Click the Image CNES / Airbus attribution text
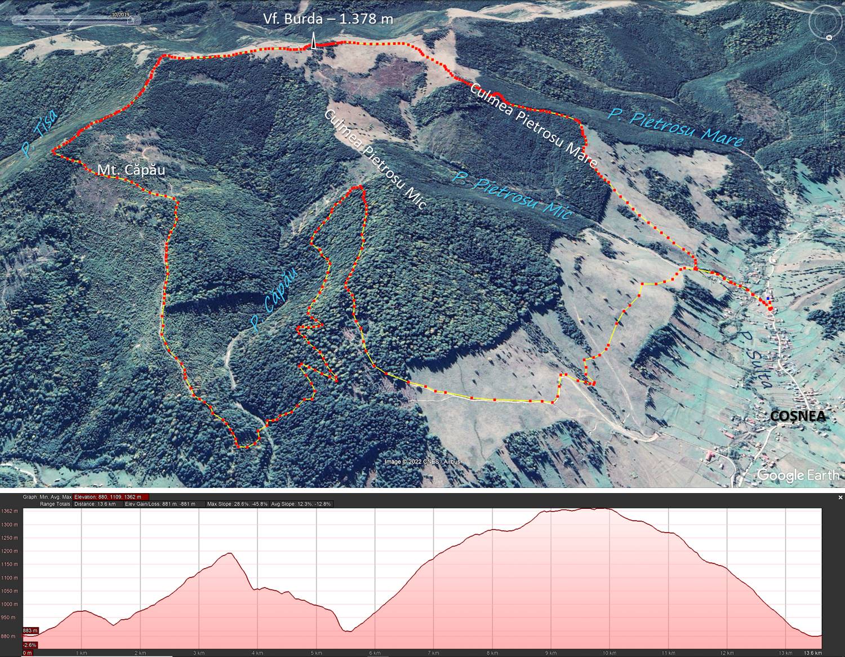This screenshot has width=845, height=657. (x=422, y=461)
